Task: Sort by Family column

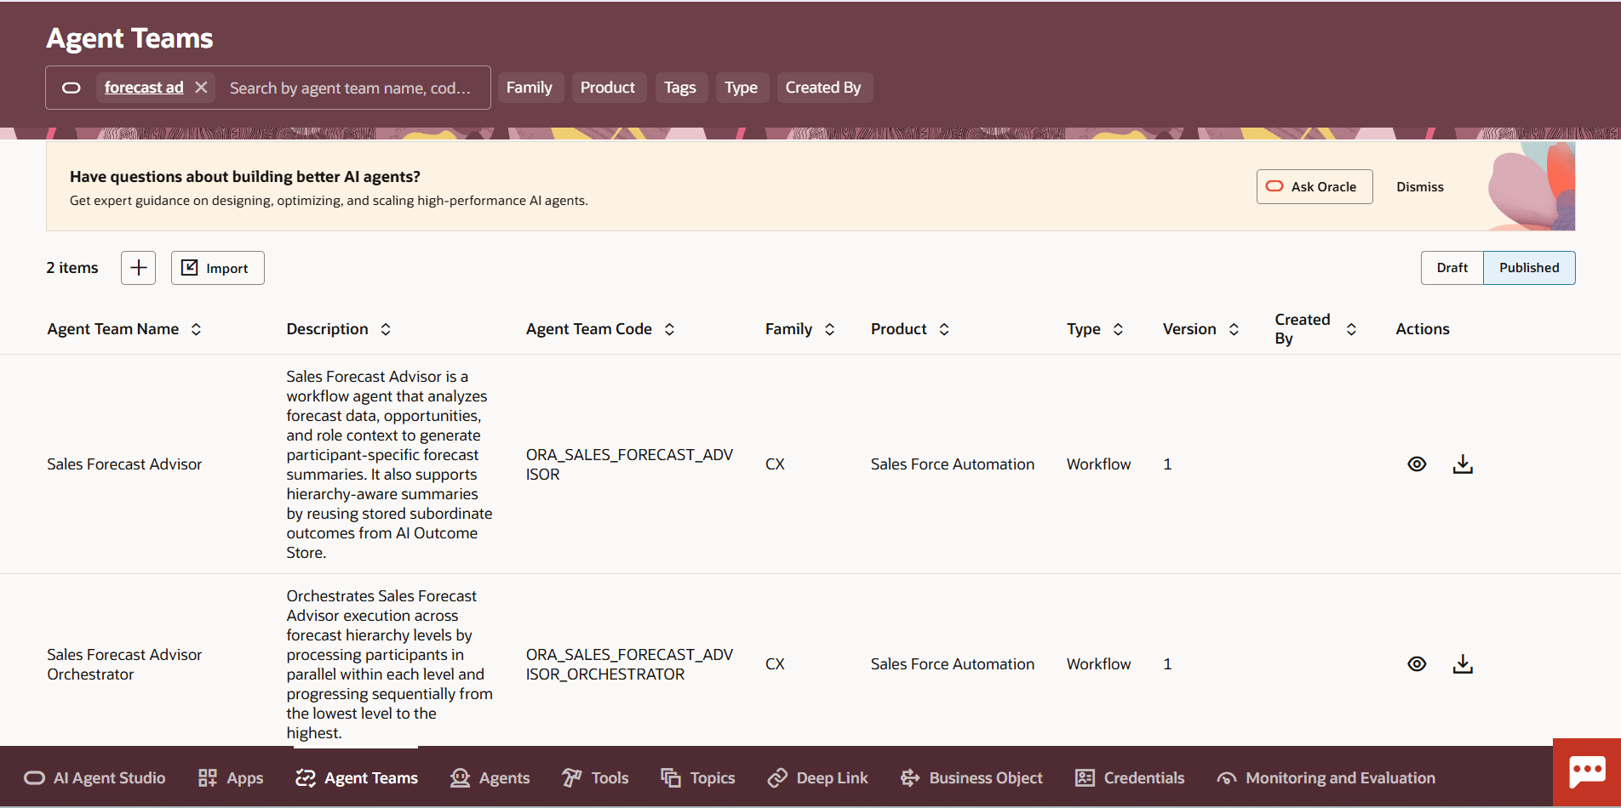Action: coord(830,329)
